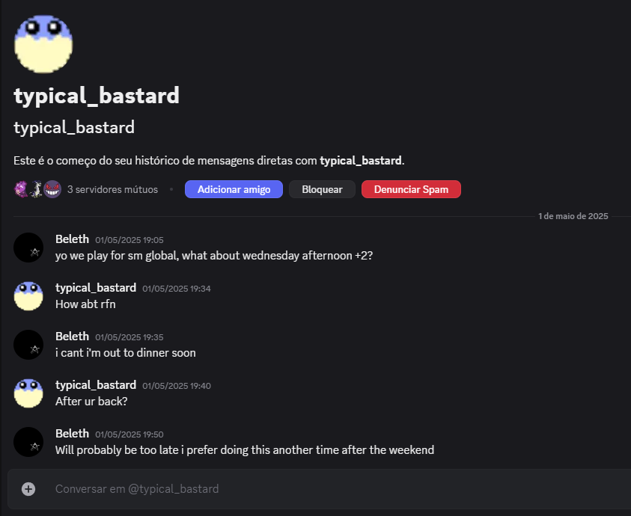Click Beleth's avatar beside "i cant i'm out to dinner"
This screenshot has width=631, height=516.
(28, 345)
